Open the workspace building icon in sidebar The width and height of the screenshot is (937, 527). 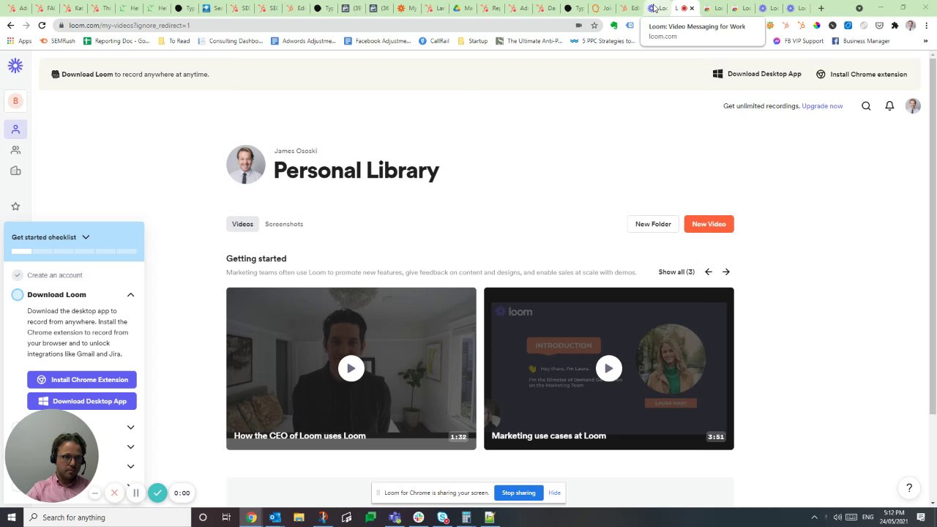15,171
